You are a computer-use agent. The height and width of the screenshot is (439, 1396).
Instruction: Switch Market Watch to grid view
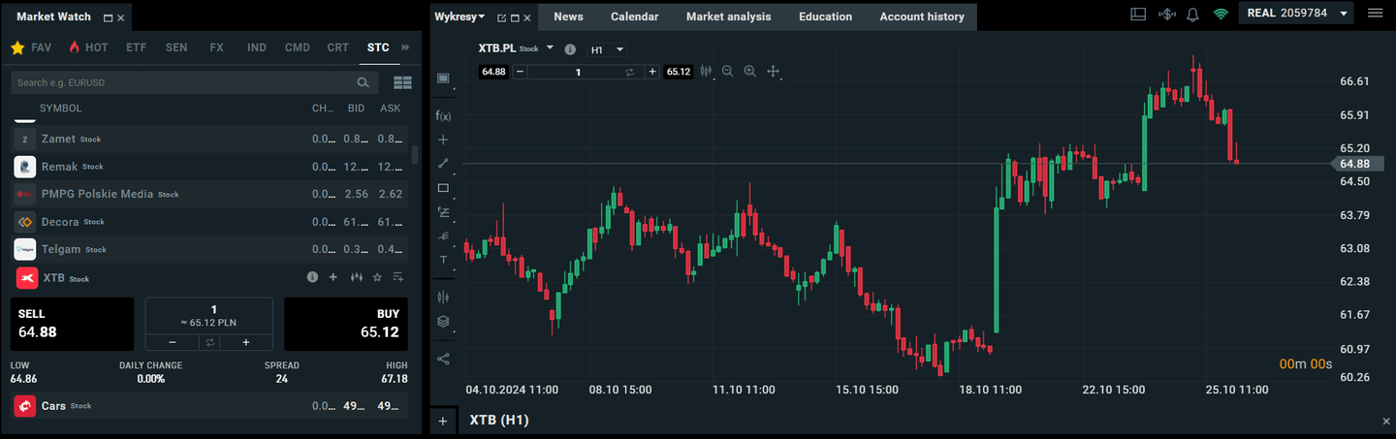pos(402,82)
